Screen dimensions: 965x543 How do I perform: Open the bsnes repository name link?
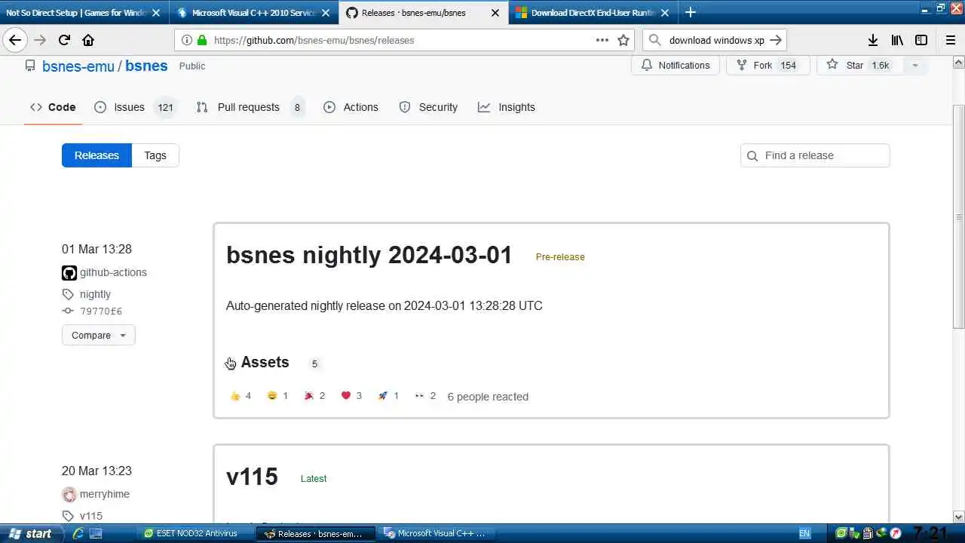tap(146, 66)
